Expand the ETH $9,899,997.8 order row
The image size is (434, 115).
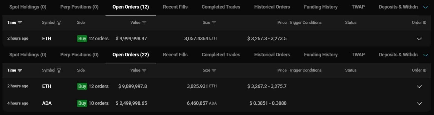[x=419, y=87]
